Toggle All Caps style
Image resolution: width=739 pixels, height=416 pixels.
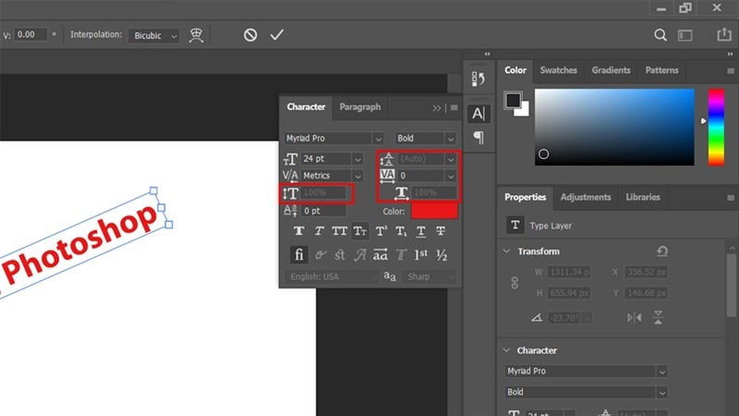(339, 231)
